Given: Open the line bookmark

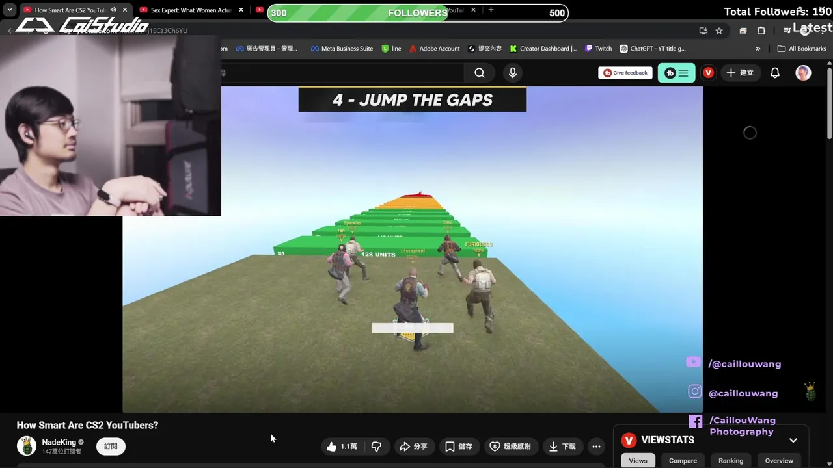Looking at the screenshot, I should 391,49.
